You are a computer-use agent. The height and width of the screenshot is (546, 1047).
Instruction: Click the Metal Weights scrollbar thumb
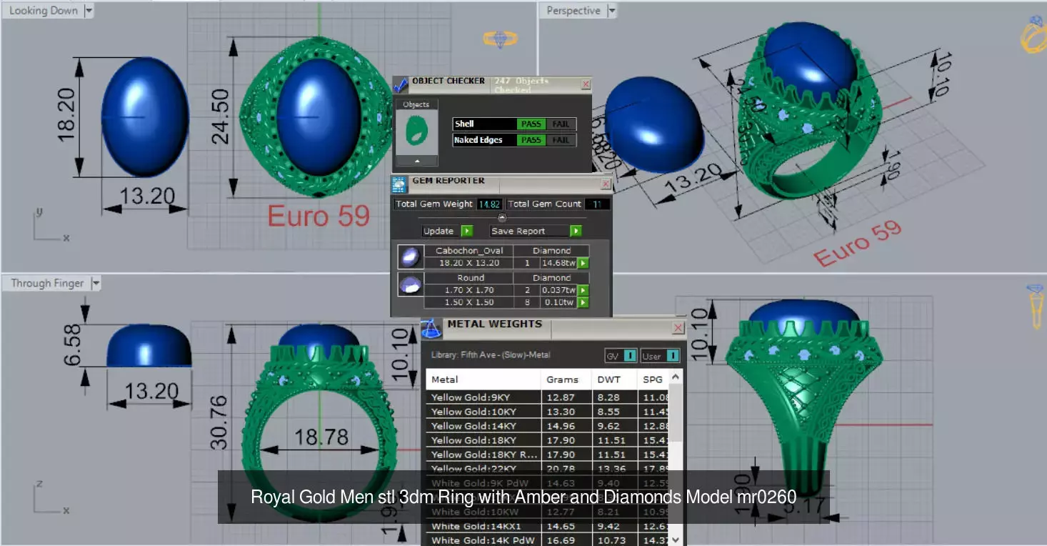click(676, 413)
